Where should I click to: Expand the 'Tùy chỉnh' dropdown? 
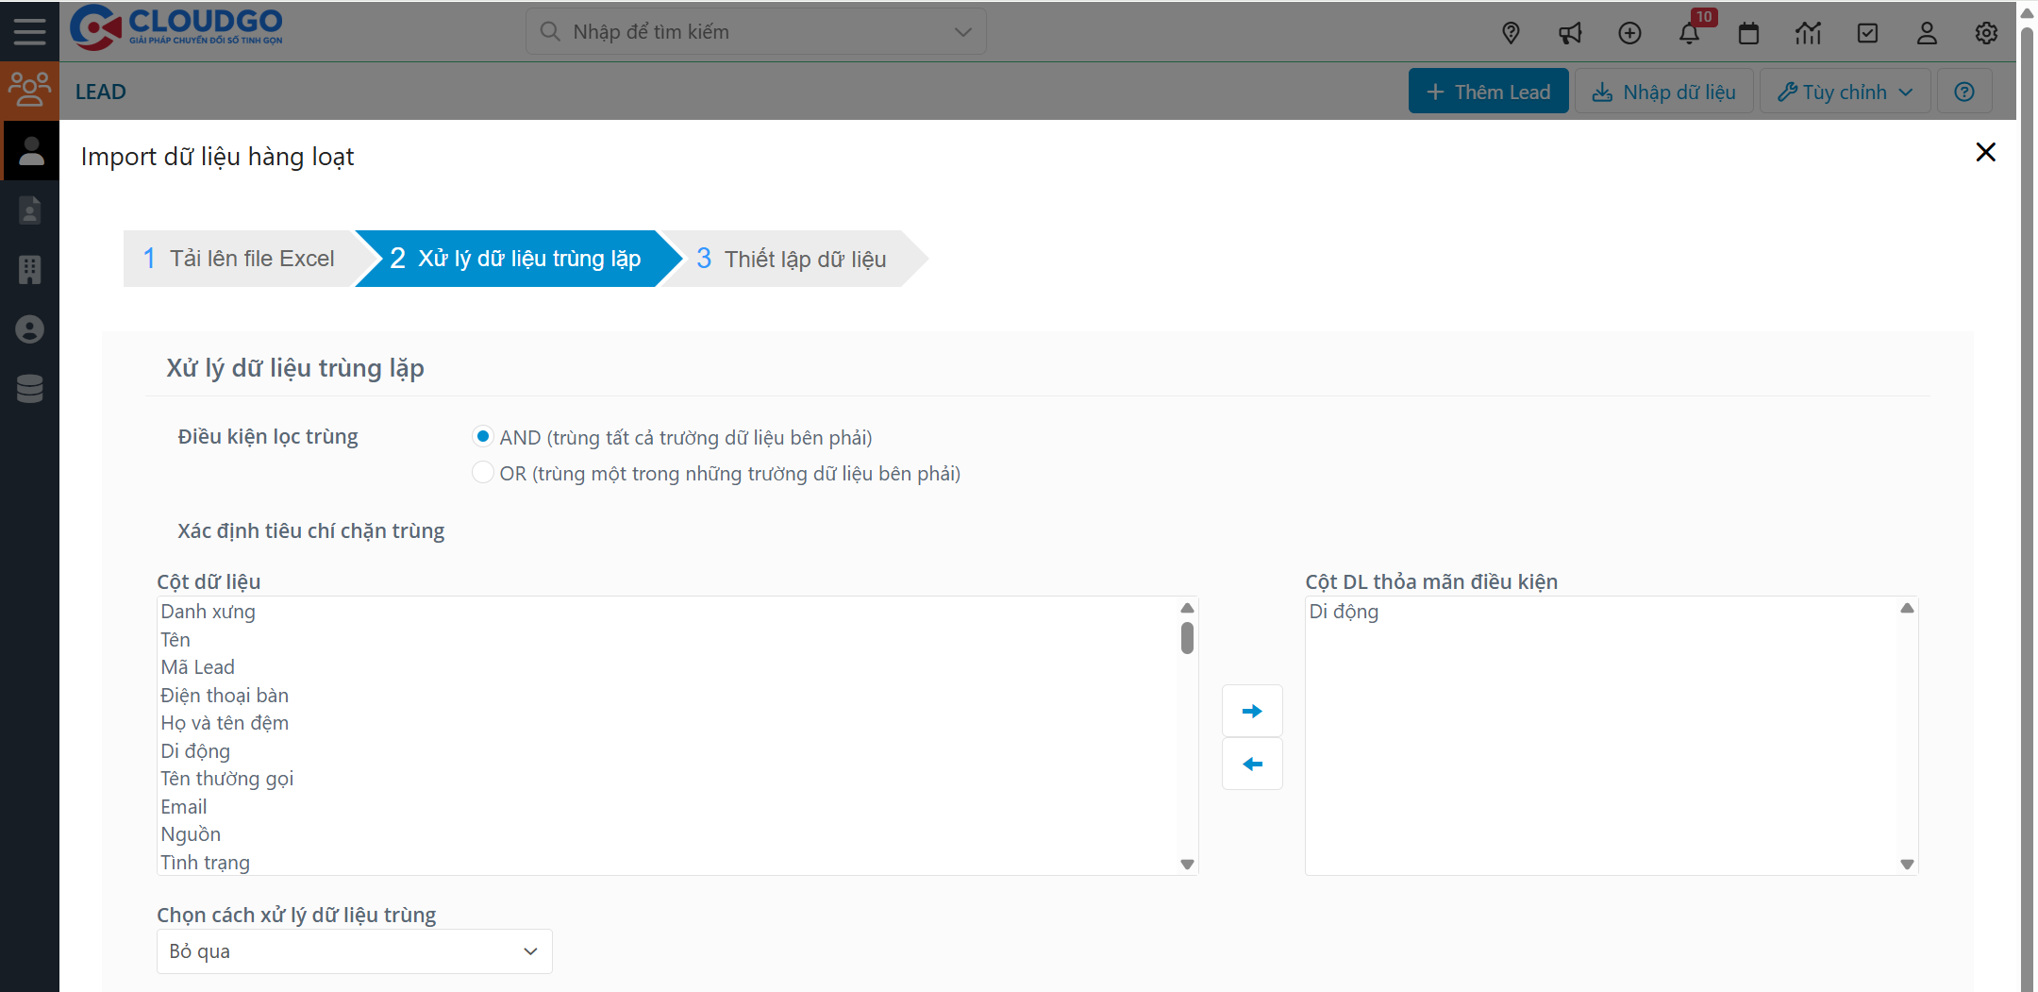click(1844, 91)
